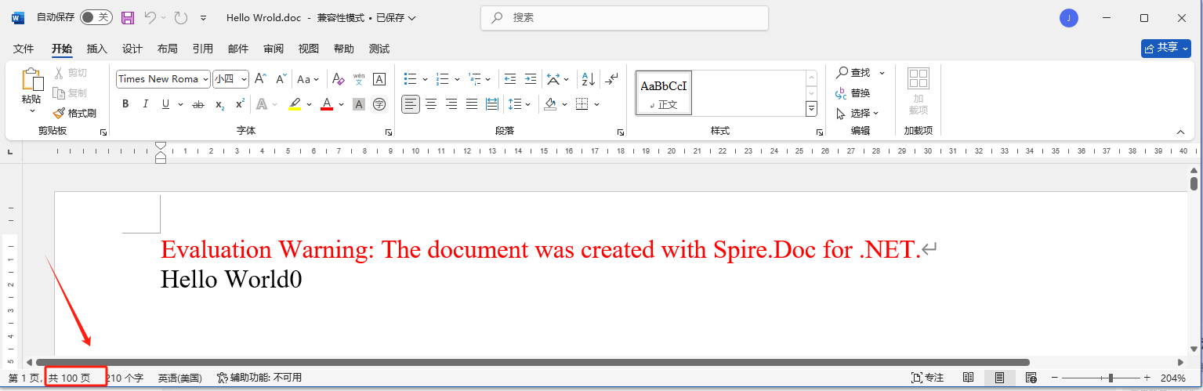
Task: Open the font size dropdown
Action: (244, 79)
